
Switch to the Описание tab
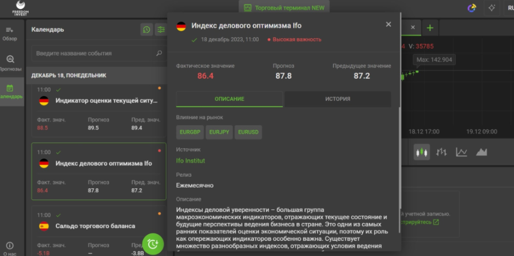pos(229,99)
